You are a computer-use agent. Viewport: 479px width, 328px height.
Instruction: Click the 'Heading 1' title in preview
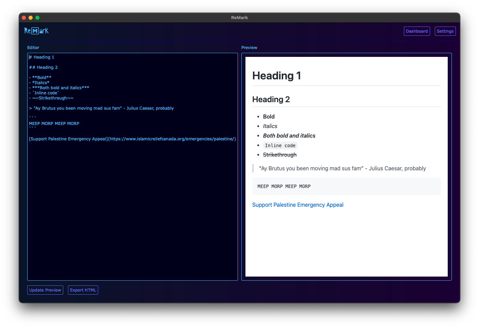coord(277,76)
